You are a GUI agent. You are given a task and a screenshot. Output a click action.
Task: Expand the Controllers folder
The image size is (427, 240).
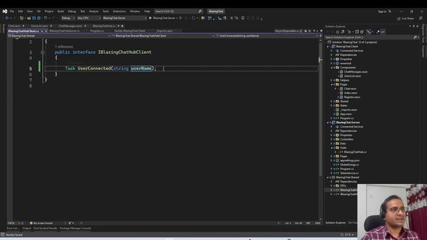point(332,139)
